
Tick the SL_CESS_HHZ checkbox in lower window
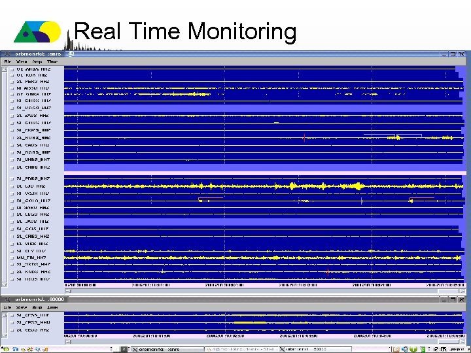coord(12,330)
